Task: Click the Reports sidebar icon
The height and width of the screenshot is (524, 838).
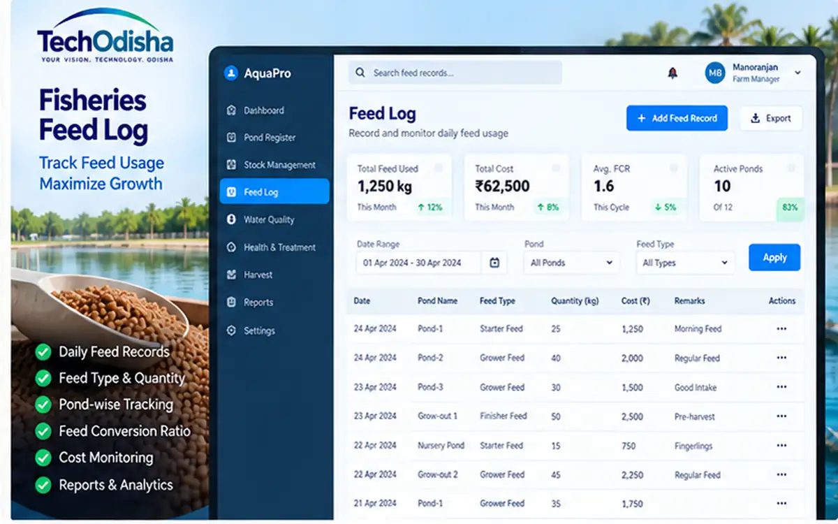Action: point(232,303)
